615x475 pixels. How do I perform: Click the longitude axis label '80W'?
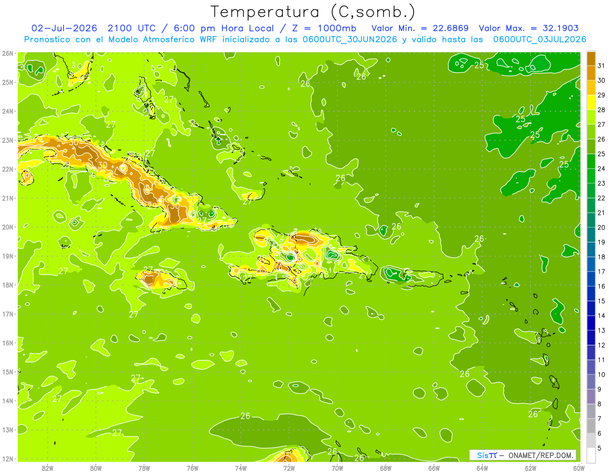(95, 468)
